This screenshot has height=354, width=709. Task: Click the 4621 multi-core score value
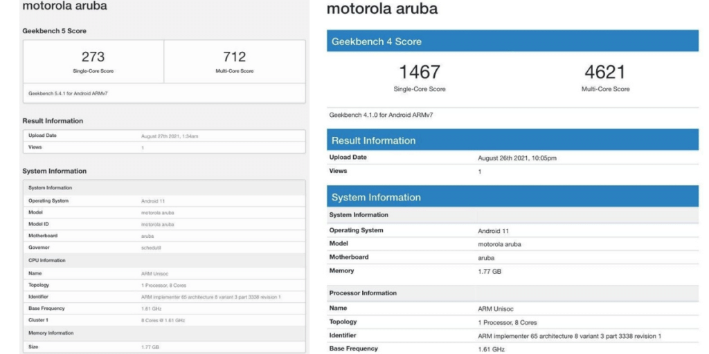click(605, 72)
